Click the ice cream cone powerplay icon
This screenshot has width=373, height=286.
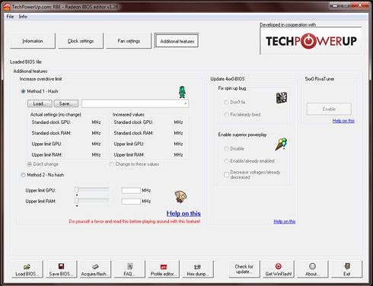coord(281,144)
